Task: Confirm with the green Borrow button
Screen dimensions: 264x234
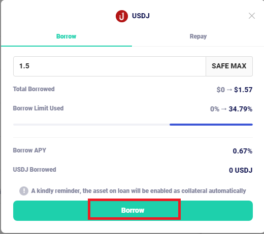Action: click(x=133, y=210)
